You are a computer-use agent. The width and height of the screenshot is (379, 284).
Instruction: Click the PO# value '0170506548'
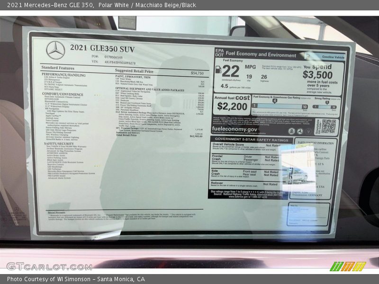113,57
